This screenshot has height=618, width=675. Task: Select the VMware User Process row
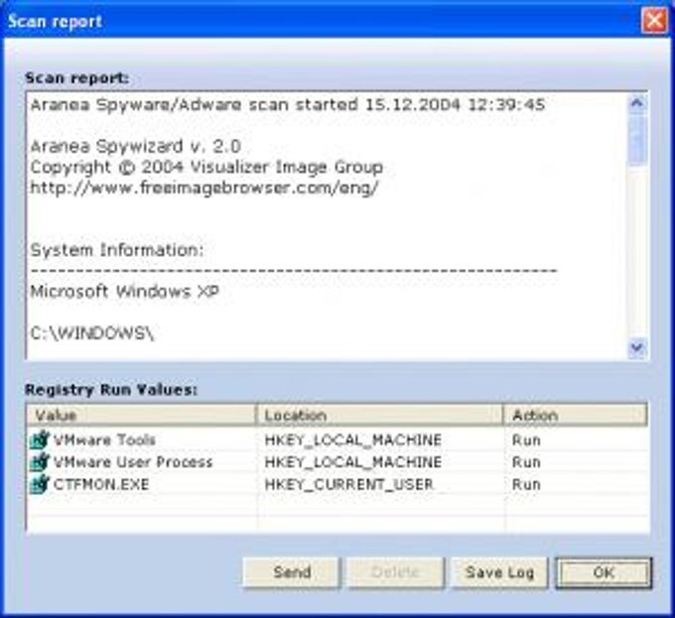[x=337, y=462]
